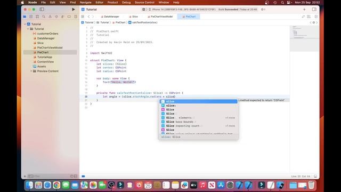This screenshot has height=192, width=341.
Task: Toggle the inspectors panel at top right
Action: [x=314, y=10]
